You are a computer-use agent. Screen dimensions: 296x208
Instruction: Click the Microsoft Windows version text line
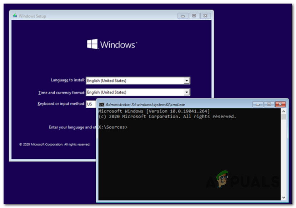[x=154, y=111]
